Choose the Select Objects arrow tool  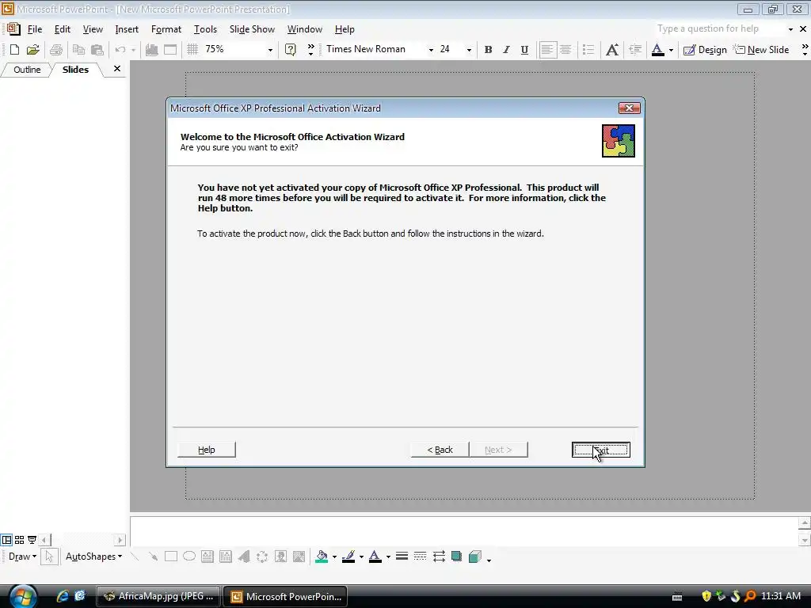pyautogui.click(x=49, y=557)
